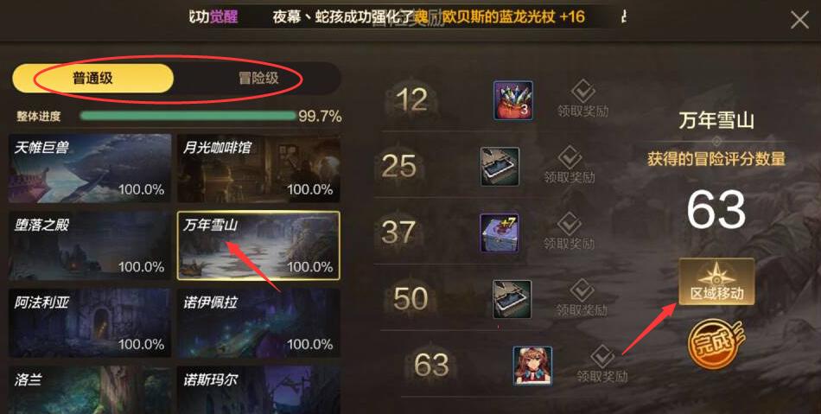Select the 月光咖啡馆 area card

tap(258, 169)
